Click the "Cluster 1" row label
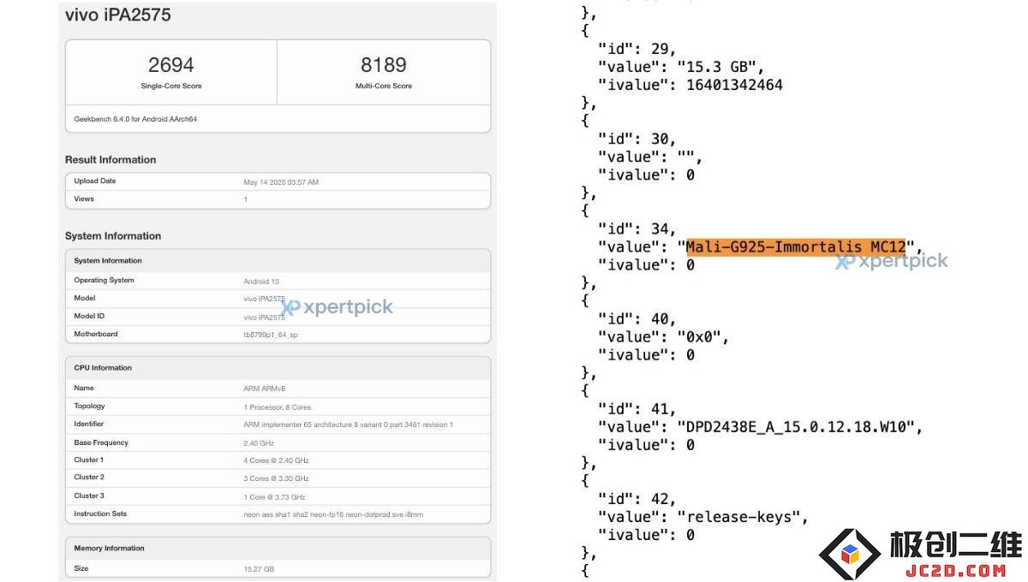The width and height of the screenshot is (1028, 582). [x=89, y=460]
